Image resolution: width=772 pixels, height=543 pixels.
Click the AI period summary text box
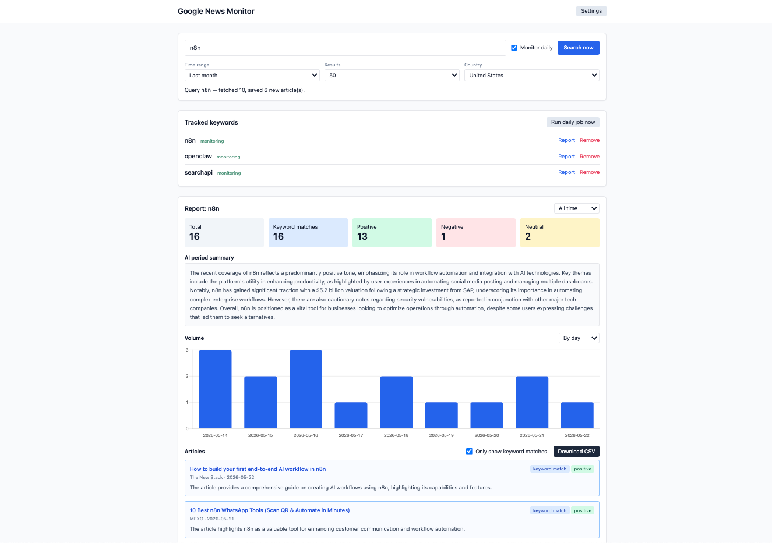pyautogui.click(x=392, y=295)
